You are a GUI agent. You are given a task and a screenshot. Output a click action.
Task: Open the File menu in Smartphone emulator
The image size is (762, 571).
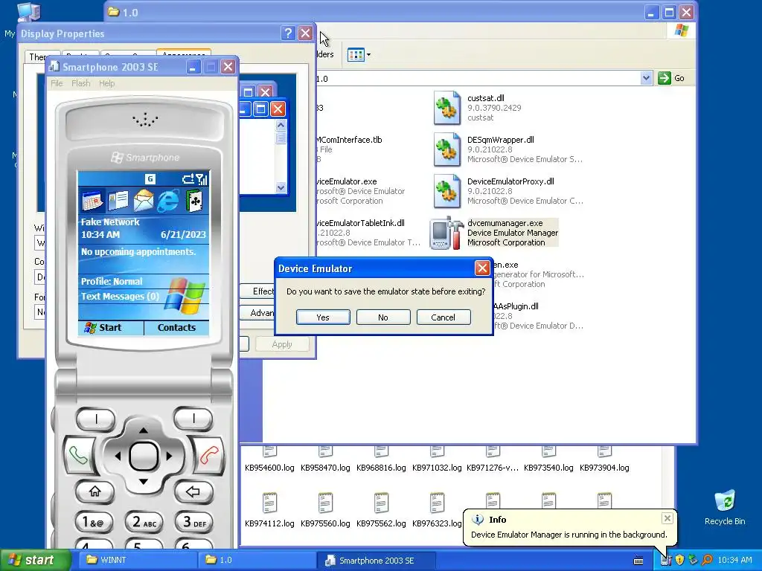coord(57,83)
